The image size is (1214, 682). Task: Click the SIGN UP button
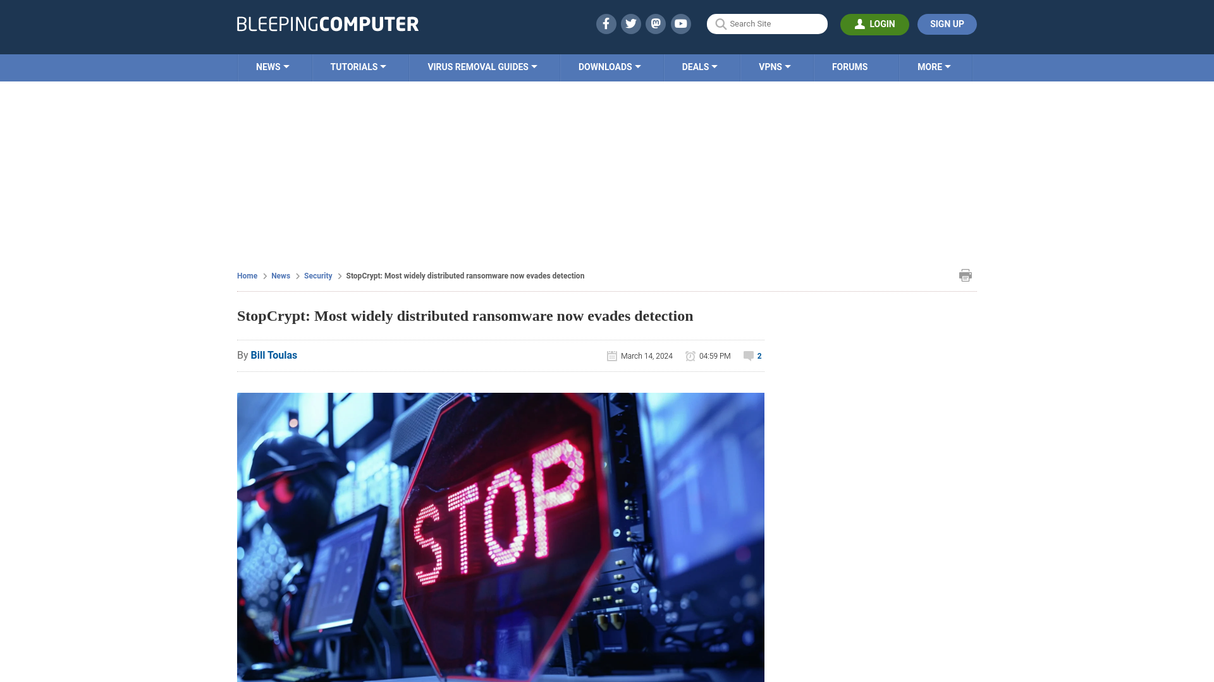(947, 24)
